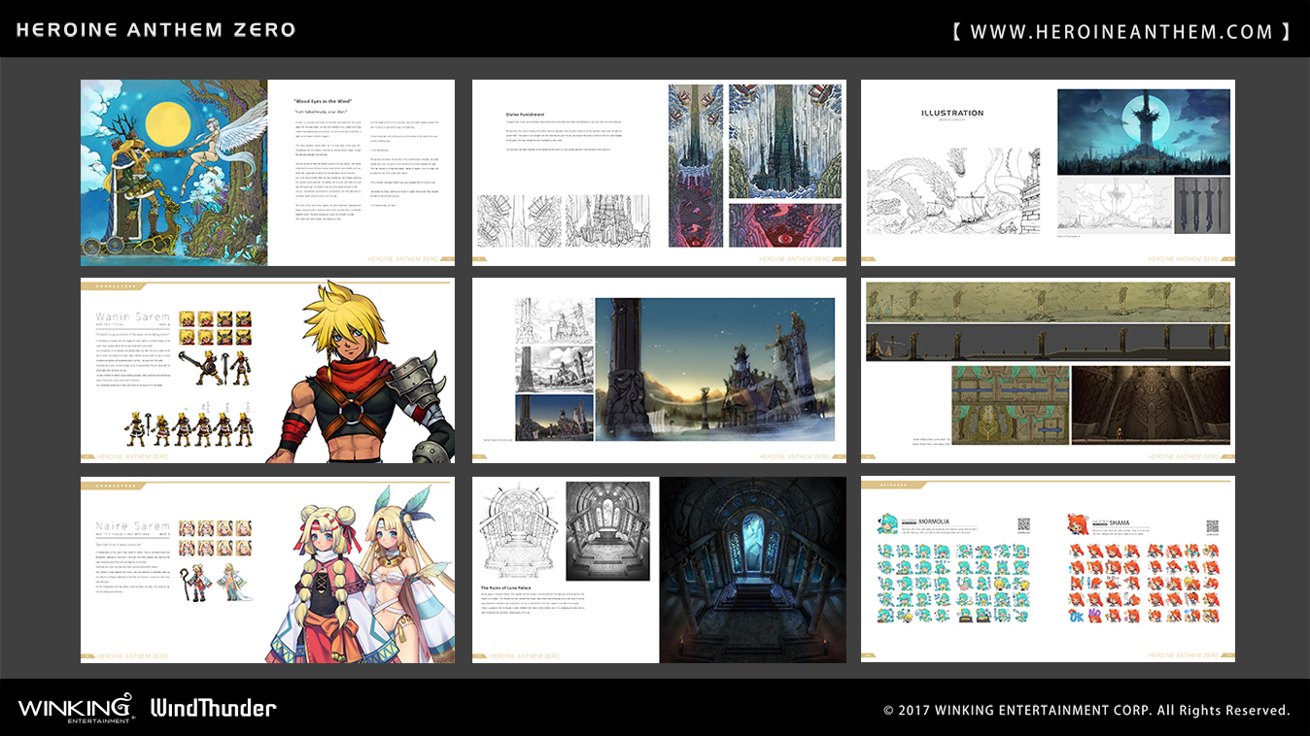Select the purple 'NO' Shama sticker
This screenshot has height=736, width=1310.
[x=1093, y=614]
